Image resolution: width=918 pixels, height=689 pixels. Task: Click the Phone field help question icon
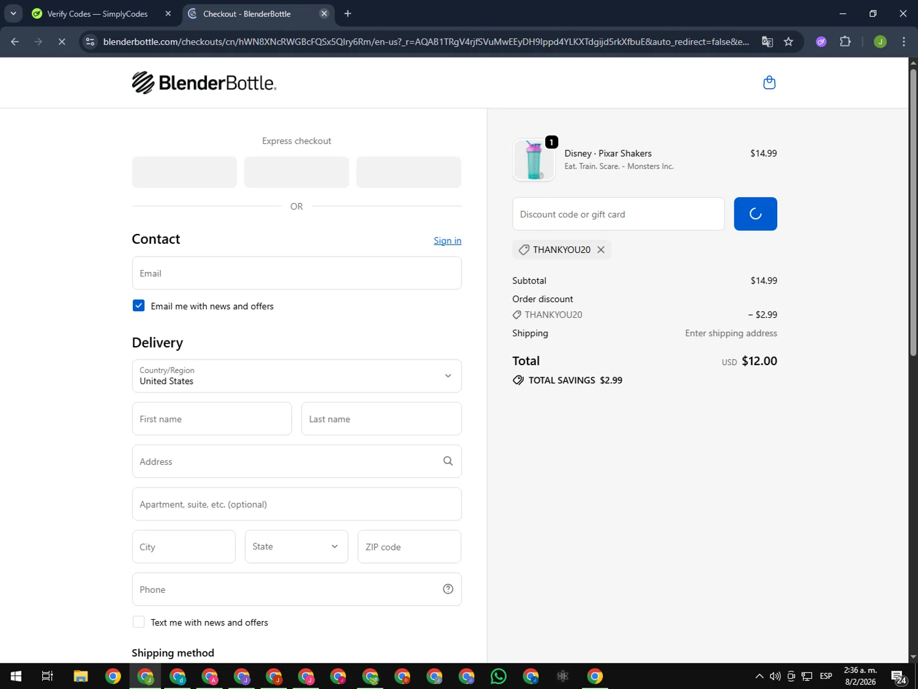coord(448,589)
